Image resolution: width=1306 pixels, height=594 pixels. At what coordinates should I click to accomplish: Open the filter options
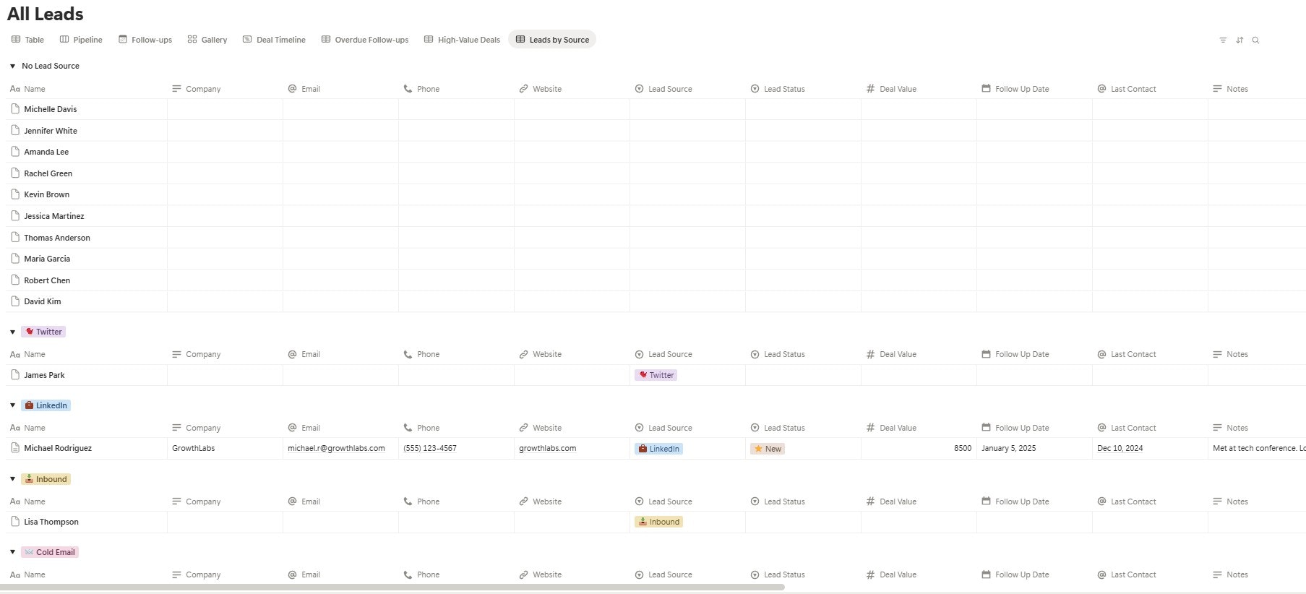click(x=1222, y=40)
